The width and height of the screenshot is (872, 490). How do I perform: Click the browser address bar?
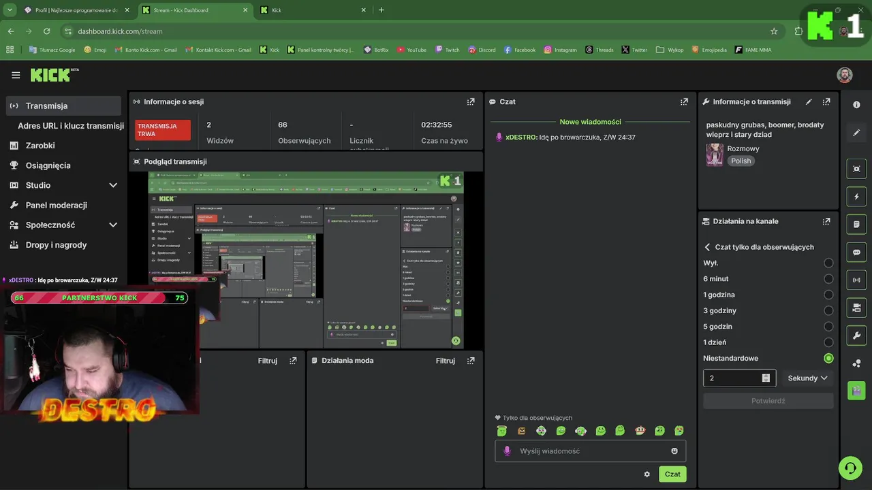(x=422, y=31)
